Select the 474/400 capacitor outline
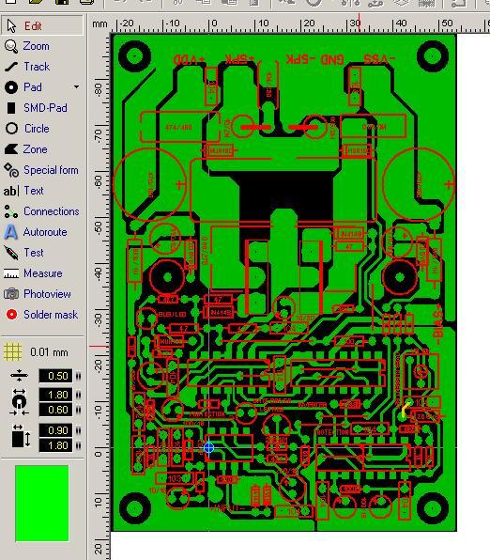 (x=179, y=127)
